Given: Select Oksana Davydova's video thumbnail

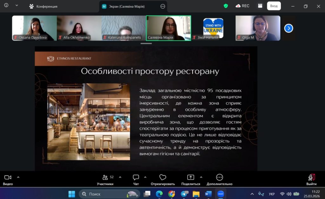Looking at the screenshot, I should click(x=34, y=28).
